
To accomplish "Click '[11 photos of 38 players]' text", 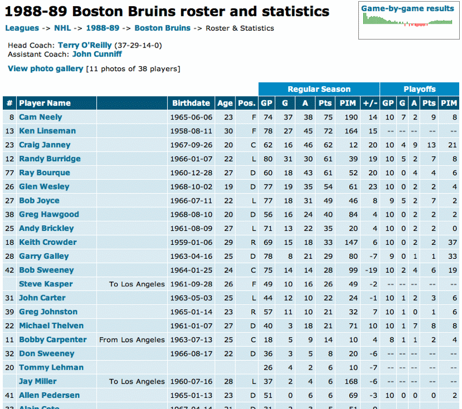I will [x=133, y=69].
